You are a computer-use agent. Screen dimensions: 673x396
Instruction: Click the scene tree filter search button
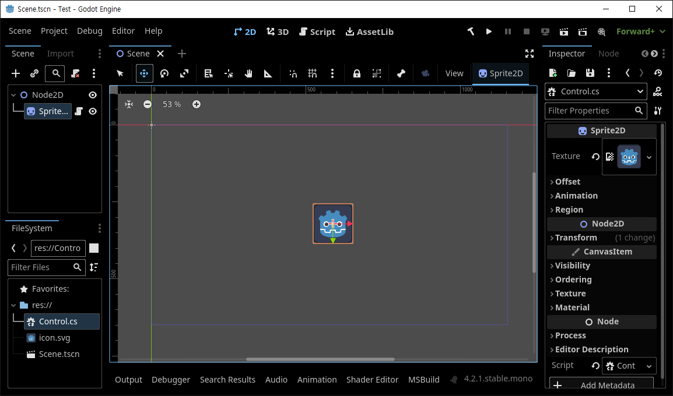tap(56, 73)
